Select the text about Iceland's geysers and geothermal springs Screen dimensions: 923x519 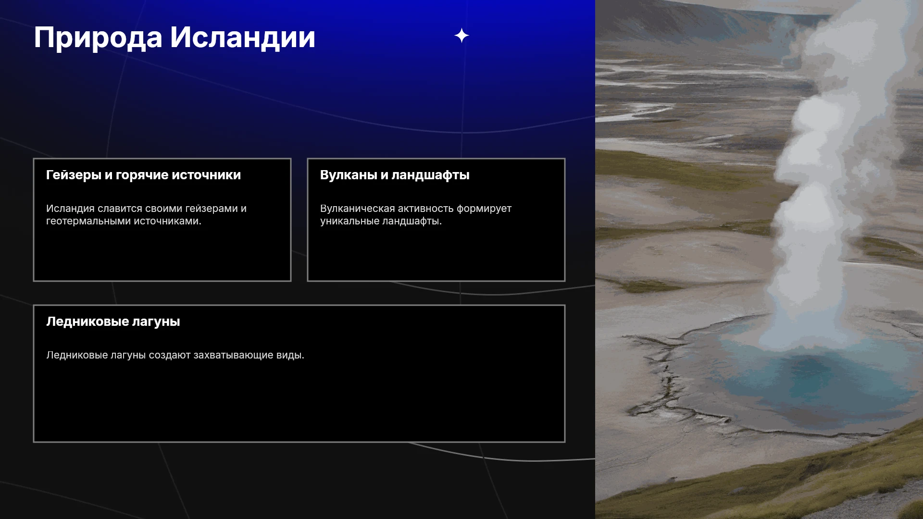tap(146, 215)
